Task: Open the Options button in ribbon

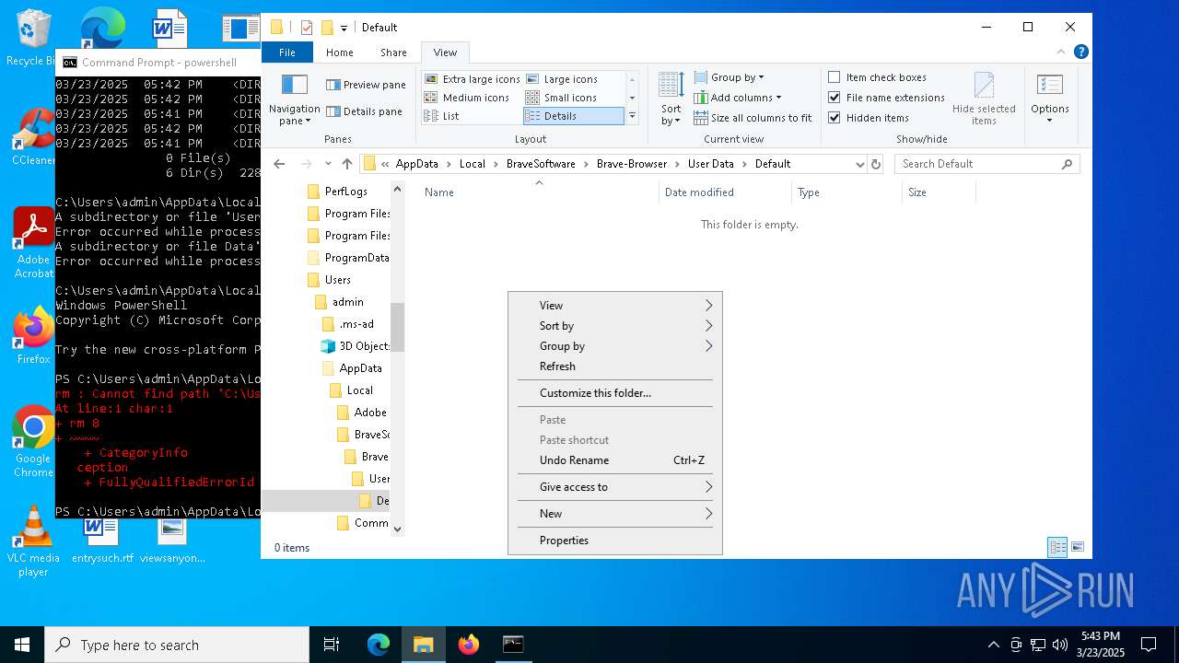Action: coord(1050,99)
